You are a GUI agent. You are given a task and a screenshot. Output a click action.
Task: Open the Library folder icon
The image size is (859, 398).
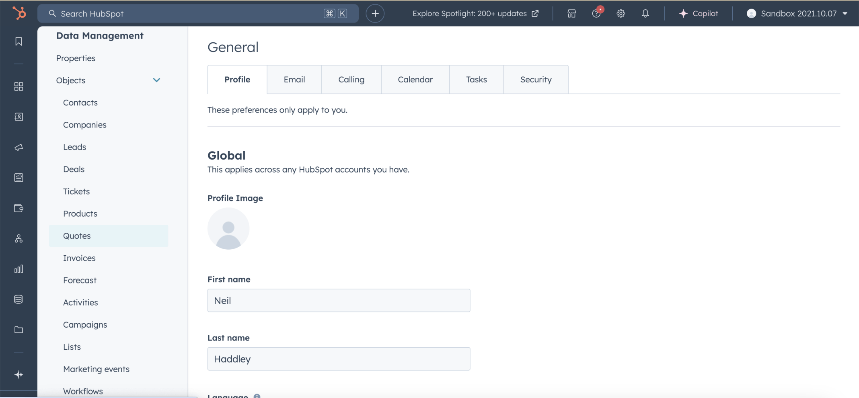click(18, 330)
